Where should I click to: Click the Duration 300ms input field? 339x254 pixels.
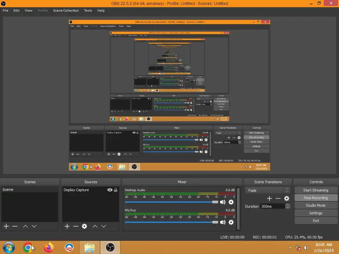coord(272,206)
